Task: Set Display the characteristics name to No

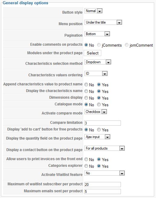Action: (x=86, y=91)
